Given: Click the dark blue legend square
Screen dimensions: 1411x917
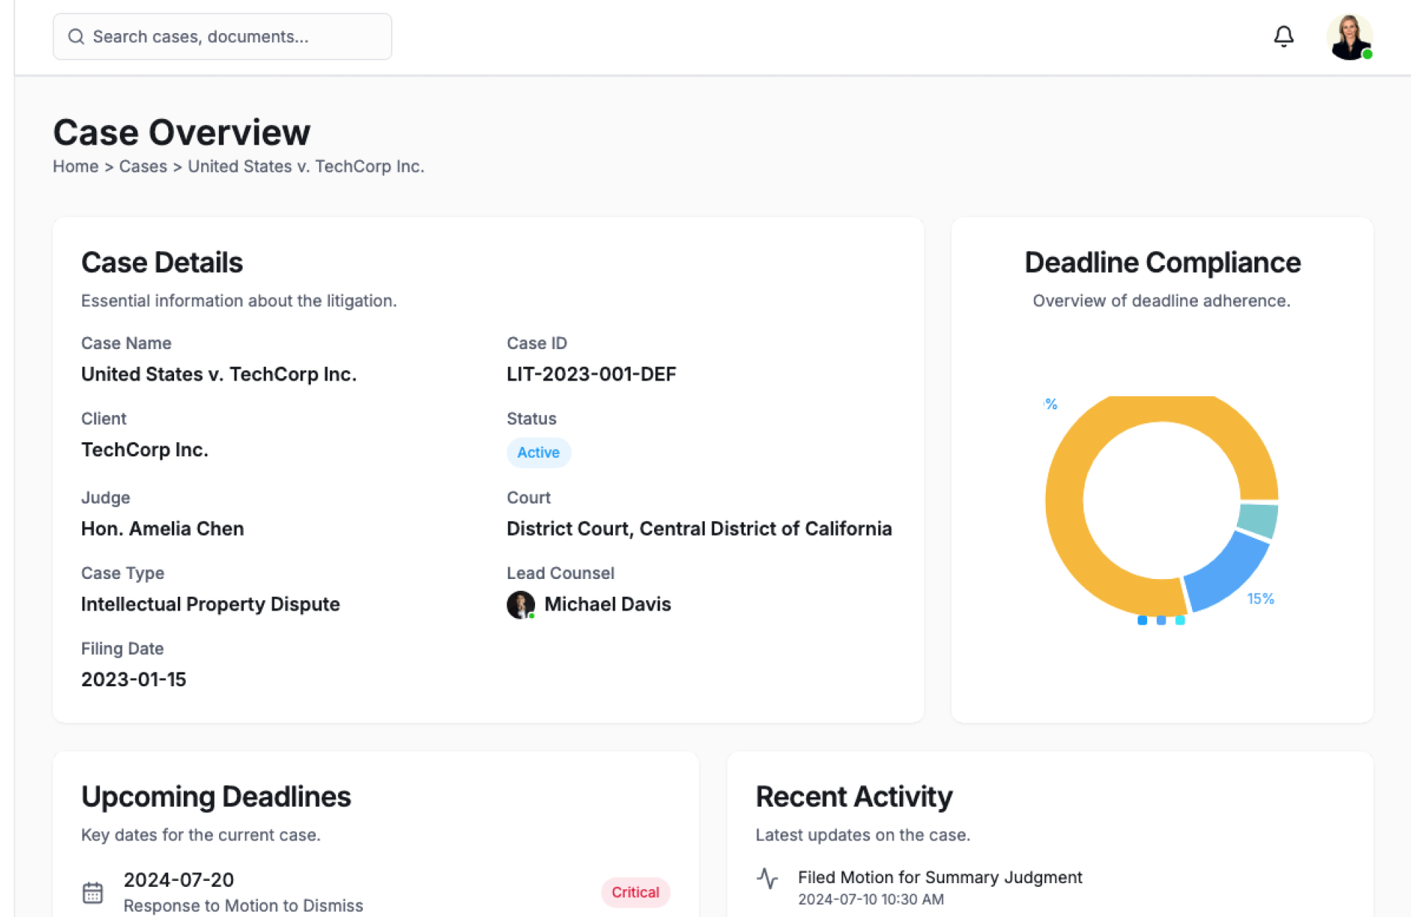Looking at the screenshot, I should click(x=1142, y=620).
